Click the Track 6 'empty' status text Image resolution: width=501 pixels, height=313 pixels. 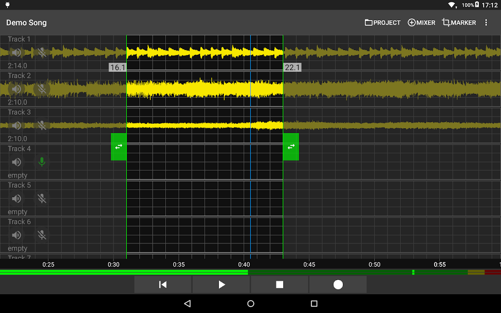18,248
